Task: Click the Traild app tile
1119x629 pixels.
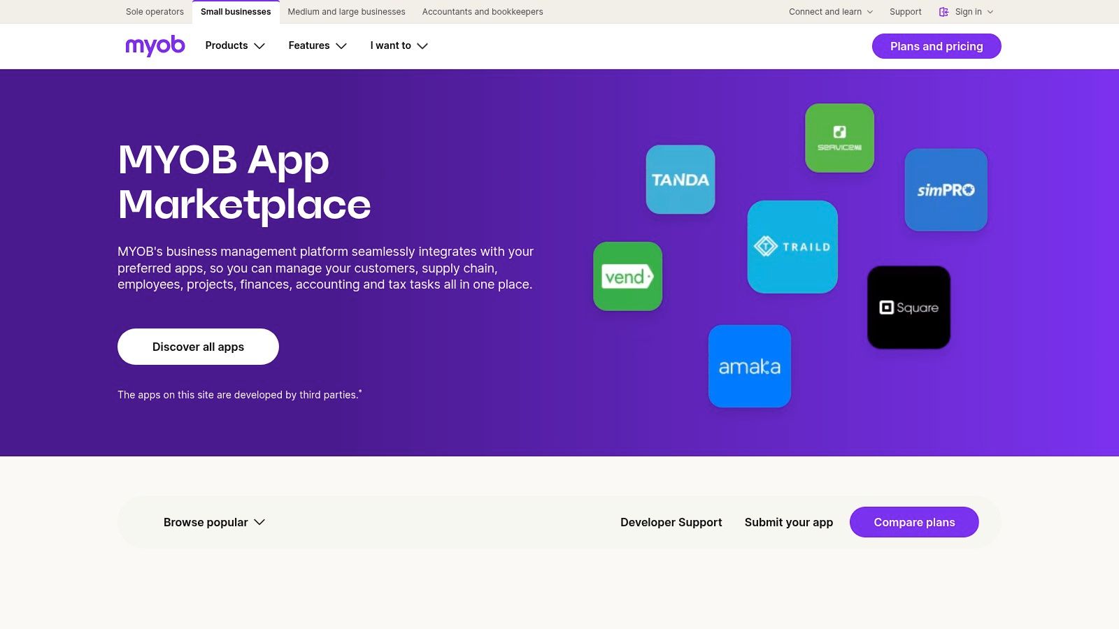Action: [x=792, y=247]
